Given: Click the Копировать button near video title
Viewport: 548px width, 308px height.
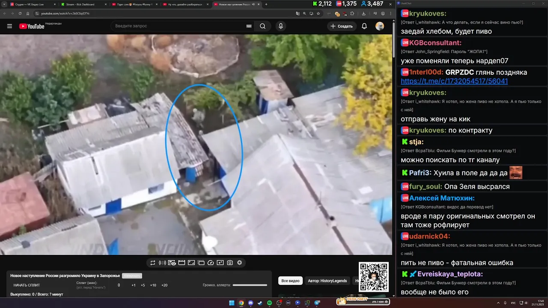Looking at the screenshot, I should (x=132, y=276).
